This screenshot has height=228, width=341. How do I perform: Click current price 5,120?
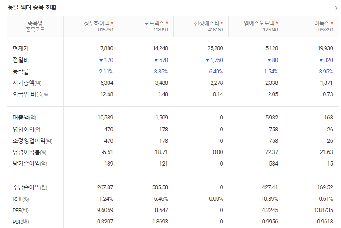click(272, 48)
